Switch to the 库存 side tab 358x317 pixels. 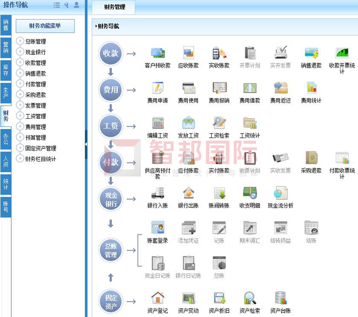[6, 70]
